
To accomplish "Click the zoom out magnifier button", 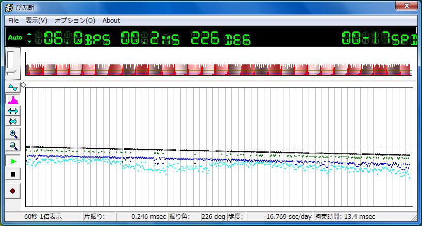I will [x=13, y=146].
